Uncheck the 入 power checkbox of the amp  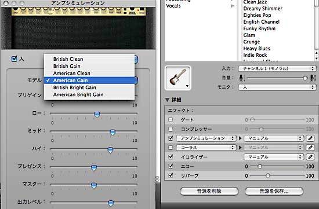pyautogui.click(x=14, y=59)
